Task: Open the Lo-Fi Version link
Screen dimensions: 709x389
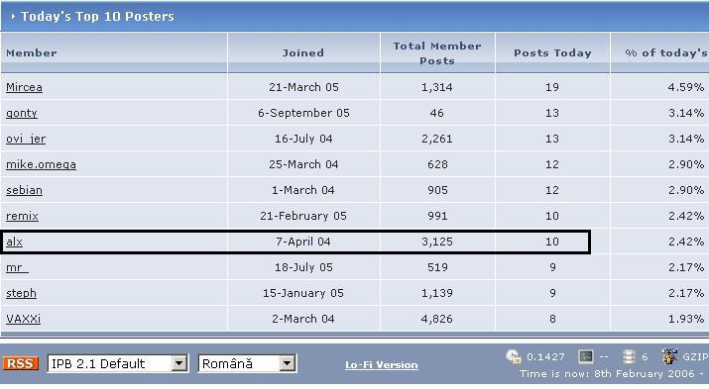Action: tap(381, 364)
